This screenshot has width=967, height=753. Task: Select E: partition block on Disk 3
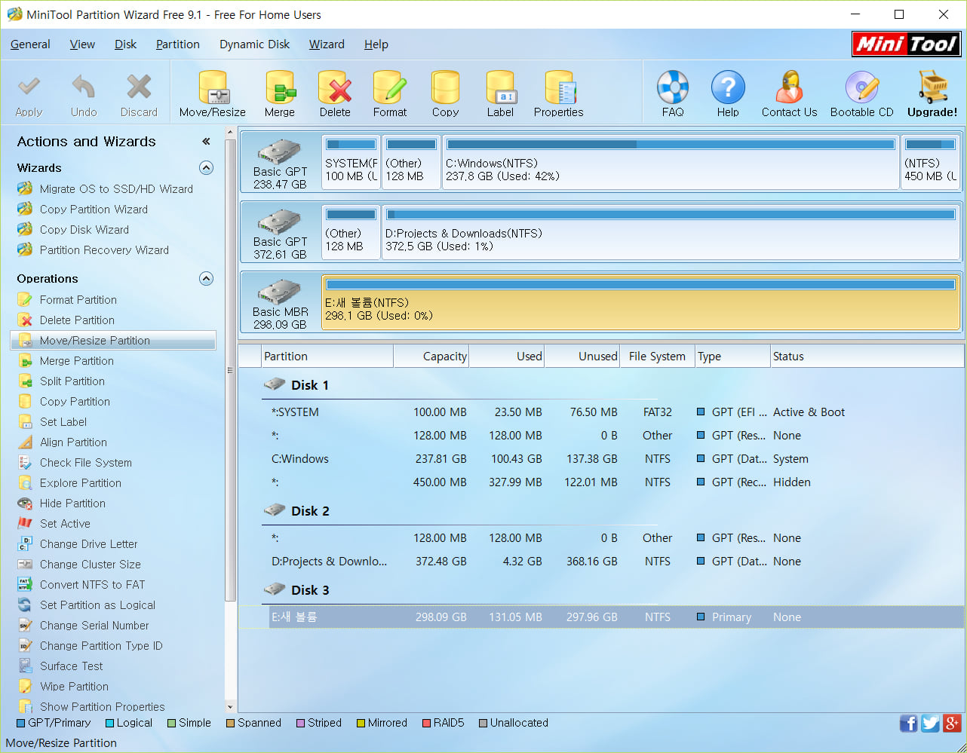point(641,302)
